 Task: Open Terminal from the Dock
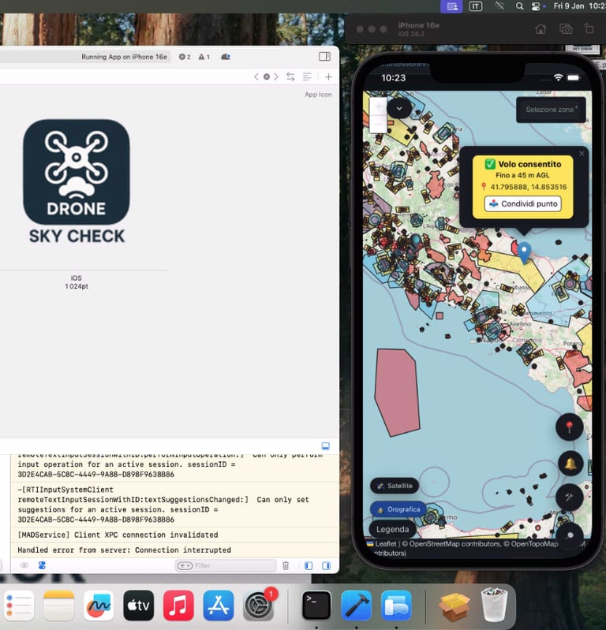click(x=316, y=606)
